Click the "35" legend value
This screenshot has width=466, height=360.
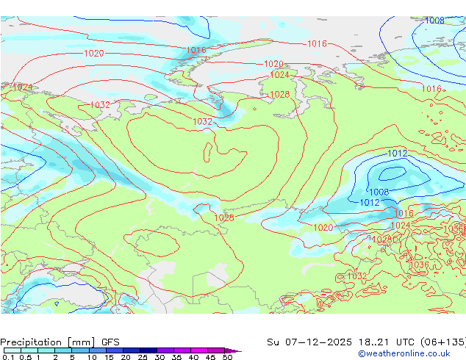tap(176, 357)
